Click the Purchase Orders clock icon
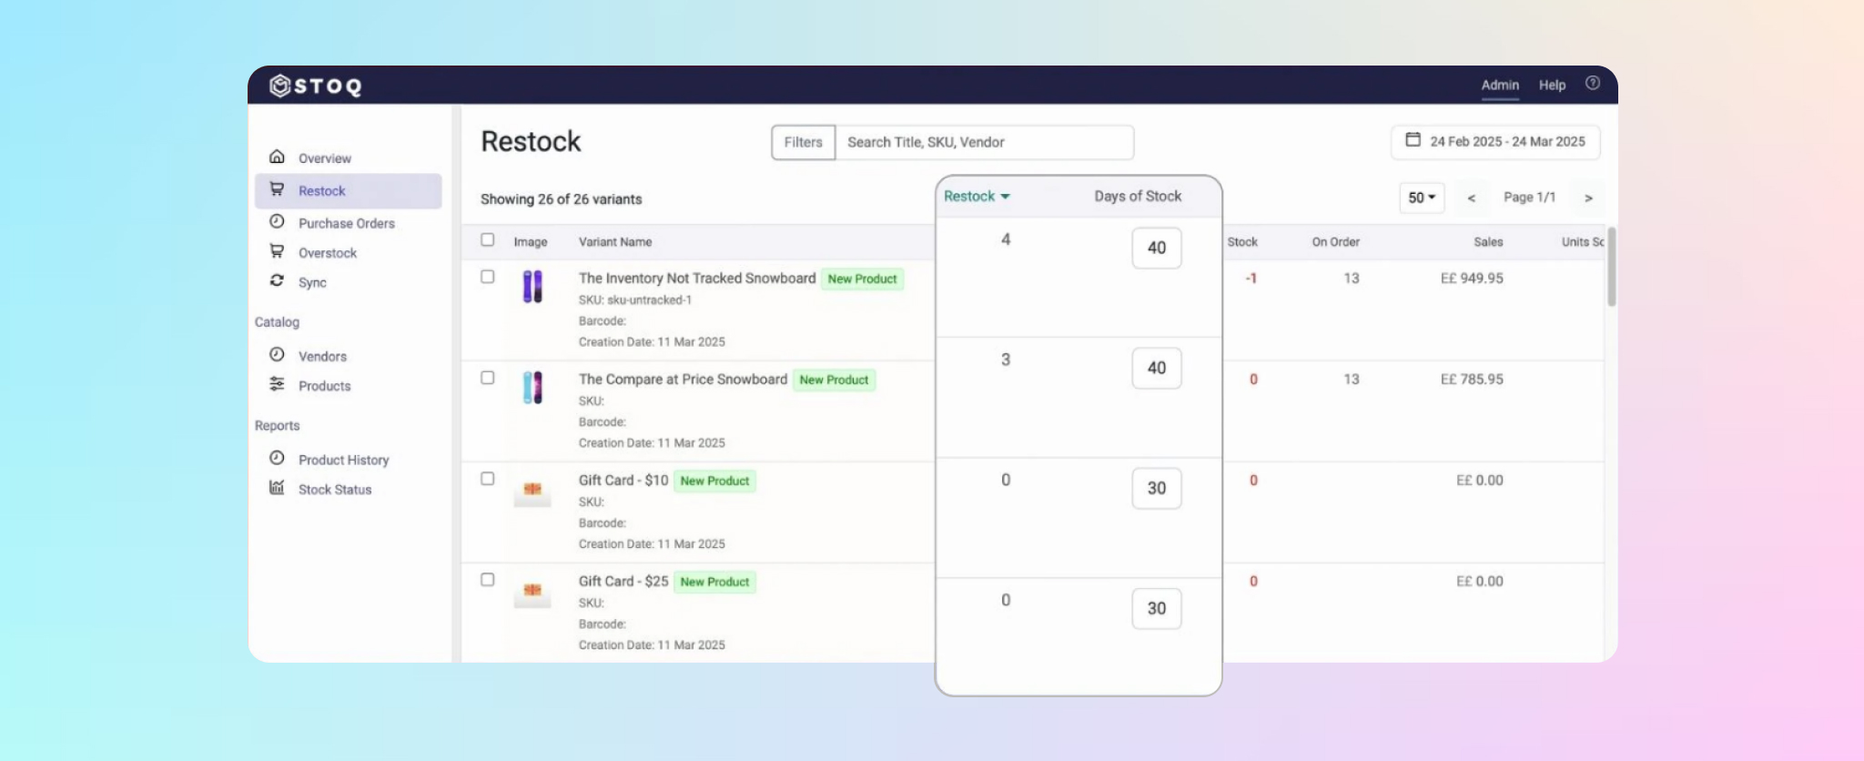This screenshot has height=761, width=1864. click(x=277, y=222)
